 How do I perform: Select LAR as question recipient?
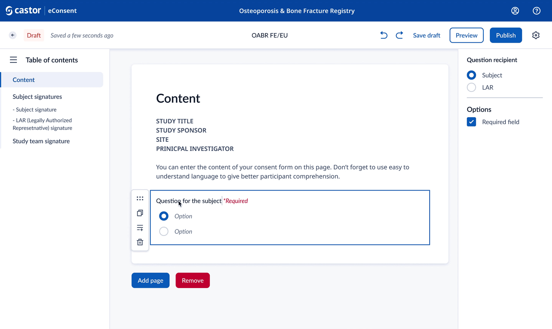tap(472, 88)
